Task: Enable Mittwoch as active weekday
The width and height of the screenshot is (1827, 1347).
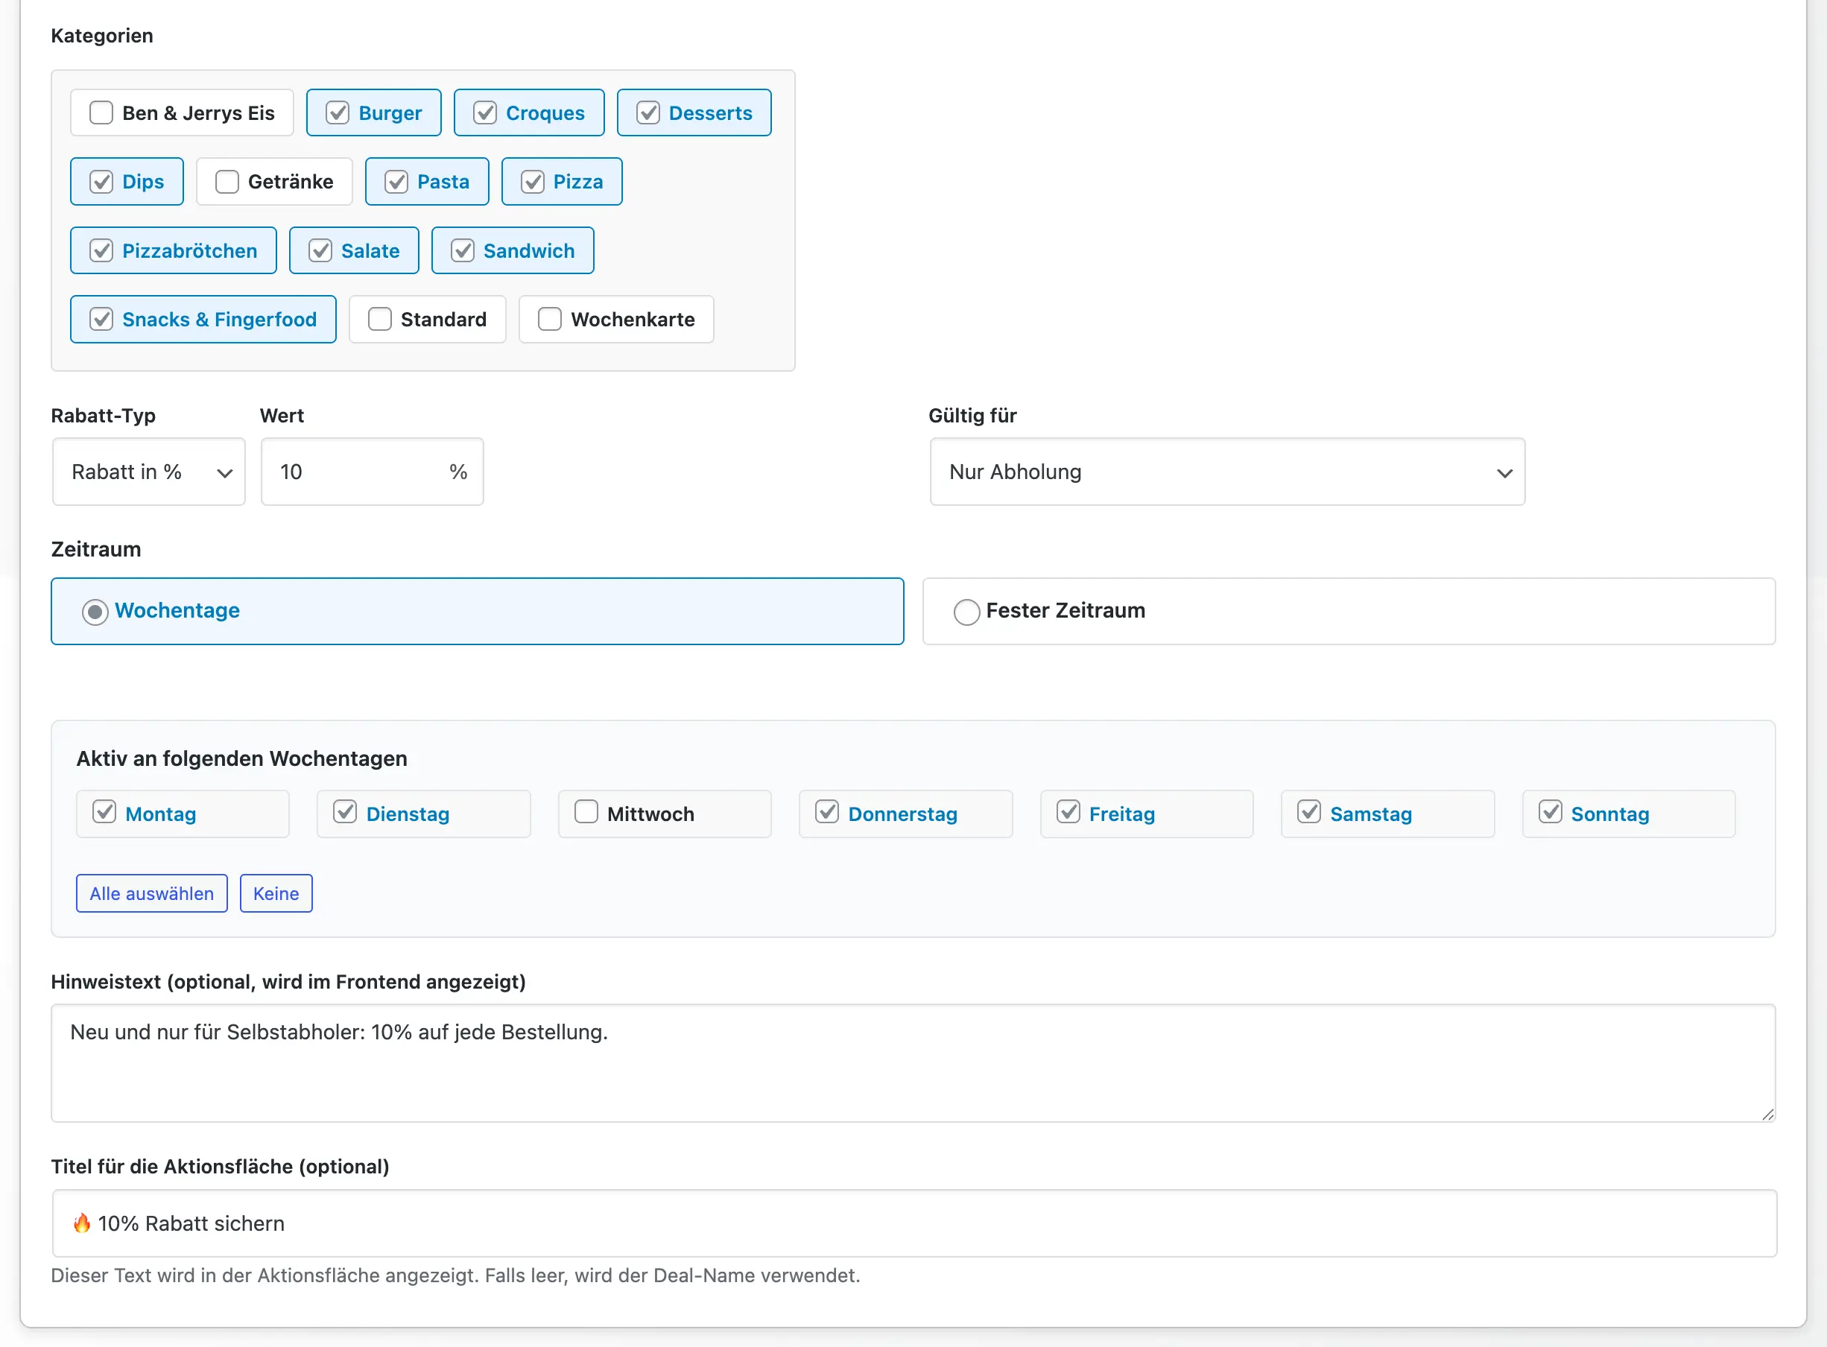Action: (586, 812)
